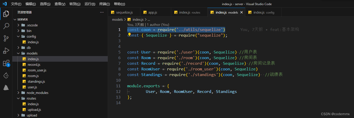
Task: Click the breadcrumb ellipsis segment
Action: 149,19
